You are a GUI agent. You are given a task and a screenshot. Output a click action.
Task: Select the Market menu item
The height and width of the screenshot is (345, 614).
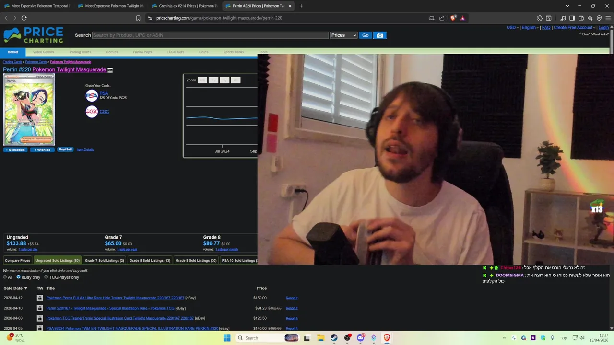coord(12,52)
